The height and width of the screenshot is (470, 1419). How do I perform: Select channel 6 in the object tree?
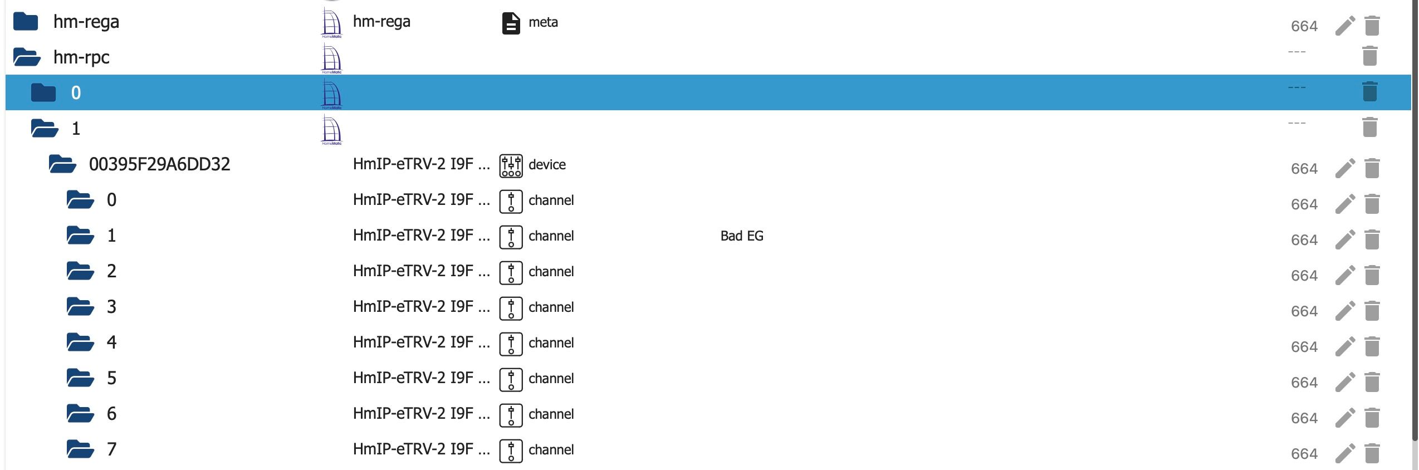click(x=111, y=414)
